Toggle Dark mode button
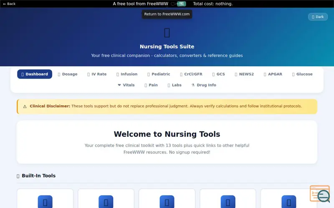The image size is (334, 208). coord(318,17)
